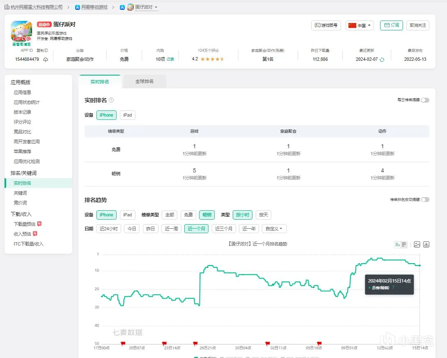Switch chart to bar view icon
The height and width of the screenshot is (358, 447).
click(397, 245)
